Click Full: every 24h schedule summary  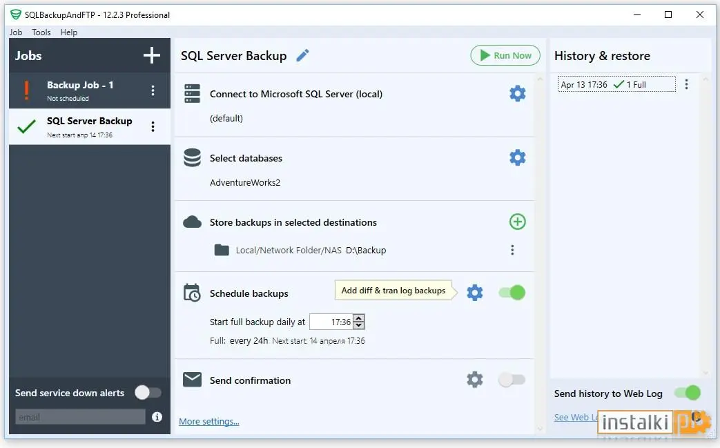coord(239,340)
